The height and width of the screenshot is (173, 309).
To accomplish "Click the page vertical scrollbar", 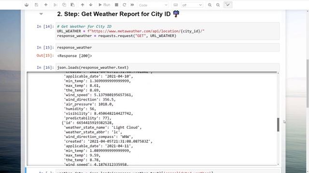I will pyautogui.click(x=308, y=83).
